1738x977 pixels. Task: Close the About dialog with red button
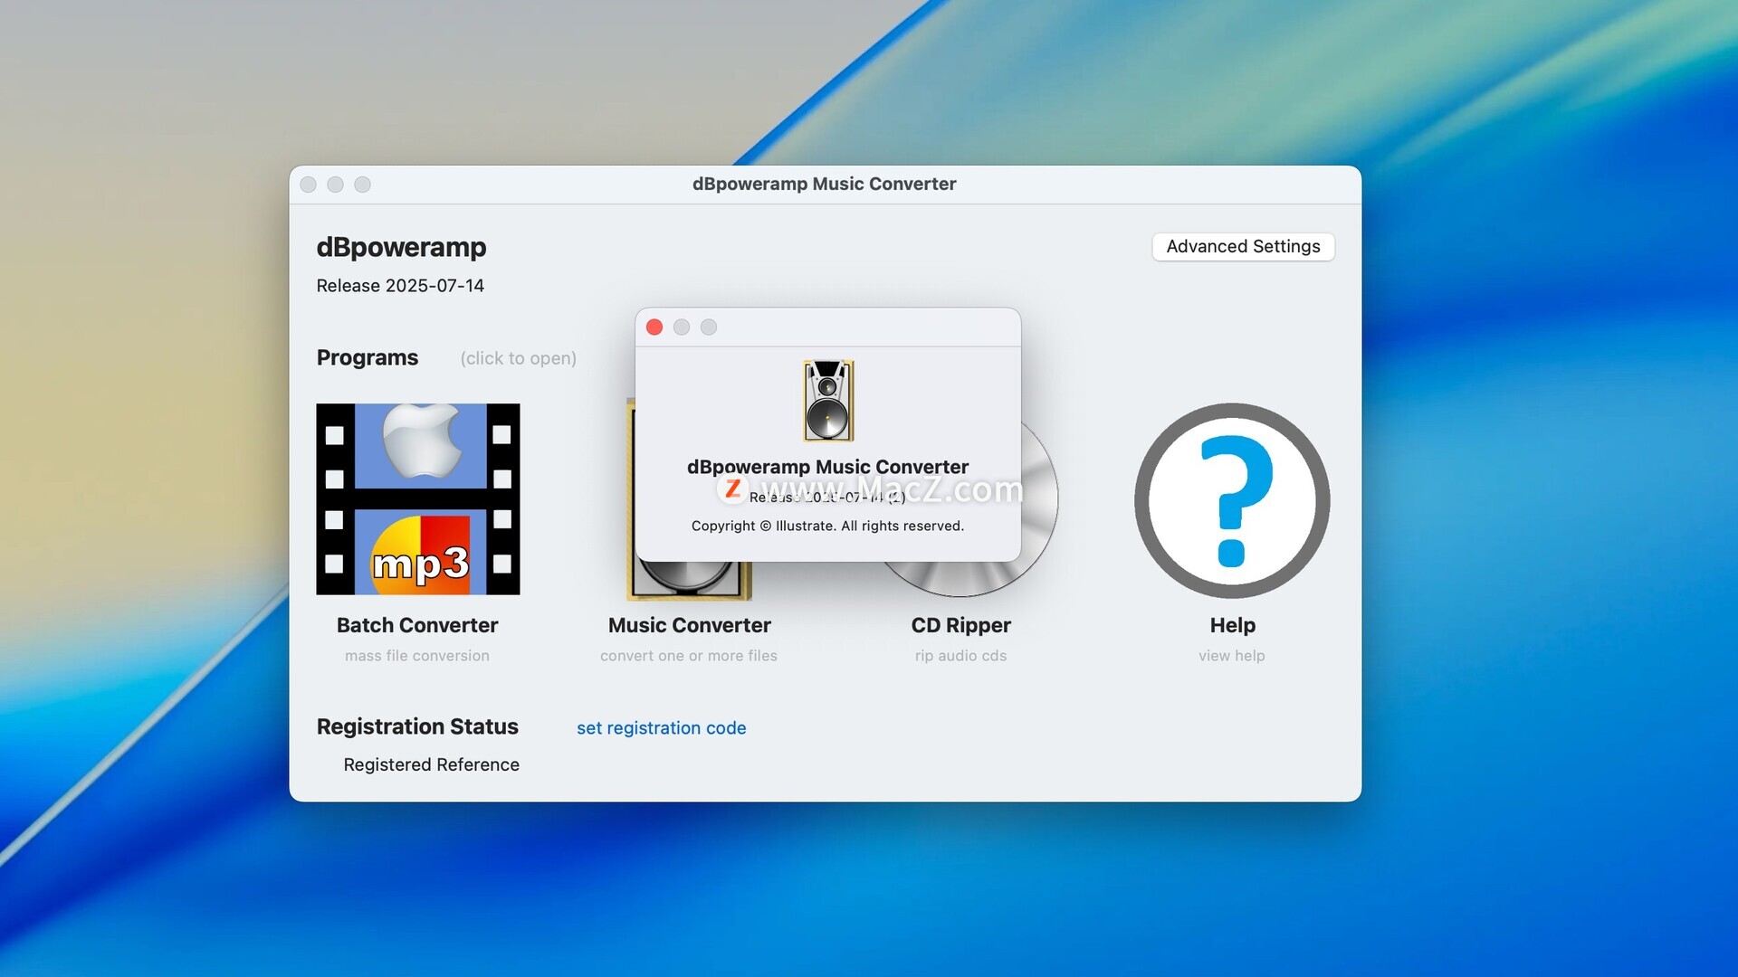click(x=654, y=327)
